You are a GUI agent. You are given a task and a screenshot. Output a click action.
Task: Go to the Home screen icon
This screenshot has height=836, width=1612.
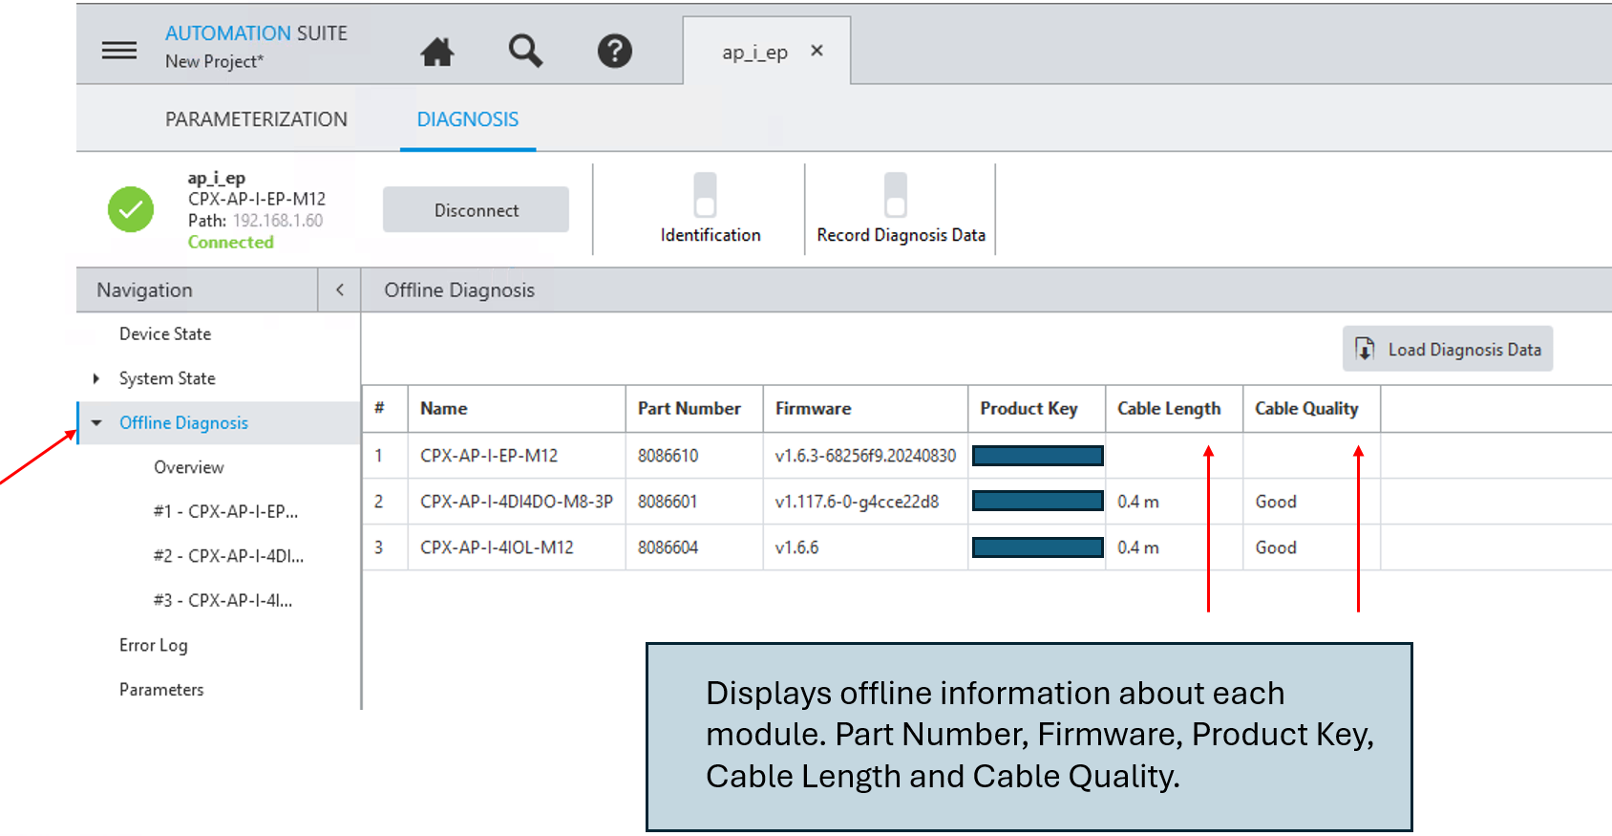(437, 51)
